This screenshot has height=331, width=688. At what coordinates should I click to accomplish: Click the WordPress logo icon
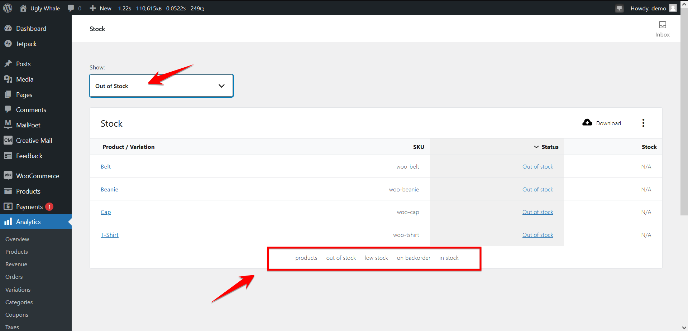pos(8,8)
